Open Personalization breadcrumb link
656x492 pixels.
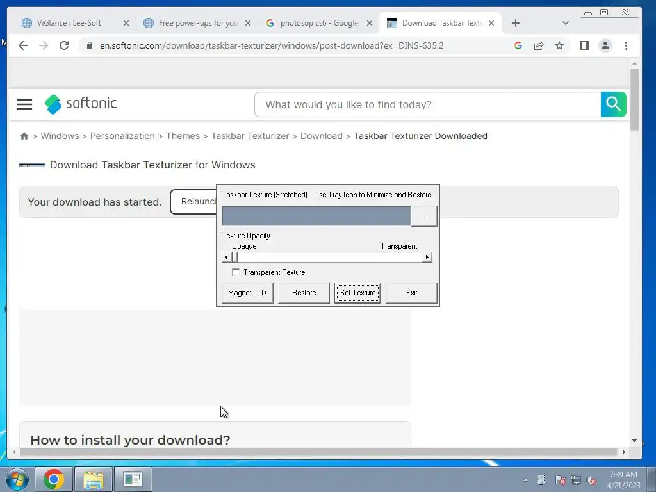pyautogui.click(x=122, y=136)
